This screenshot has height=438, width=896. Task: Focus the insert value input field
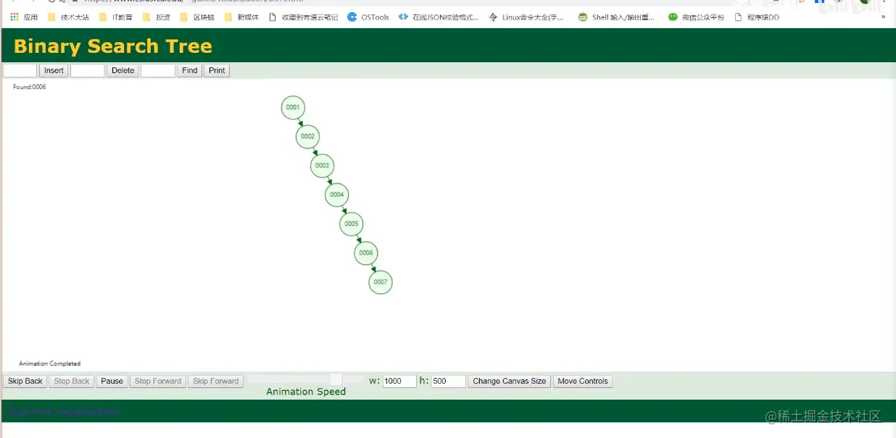click(x=20, y=70)
